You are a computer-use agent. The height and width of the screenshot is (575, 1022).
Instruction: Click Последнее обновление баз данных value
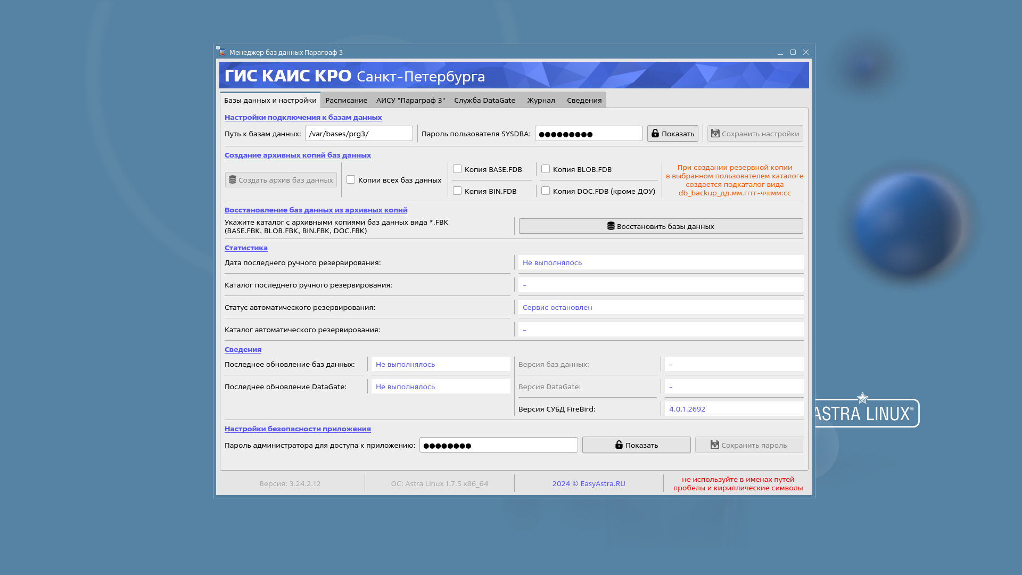(441, 364)
